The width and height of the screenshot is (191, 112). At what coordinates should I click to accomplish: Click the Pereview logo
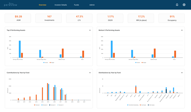[x=11, y=5]
